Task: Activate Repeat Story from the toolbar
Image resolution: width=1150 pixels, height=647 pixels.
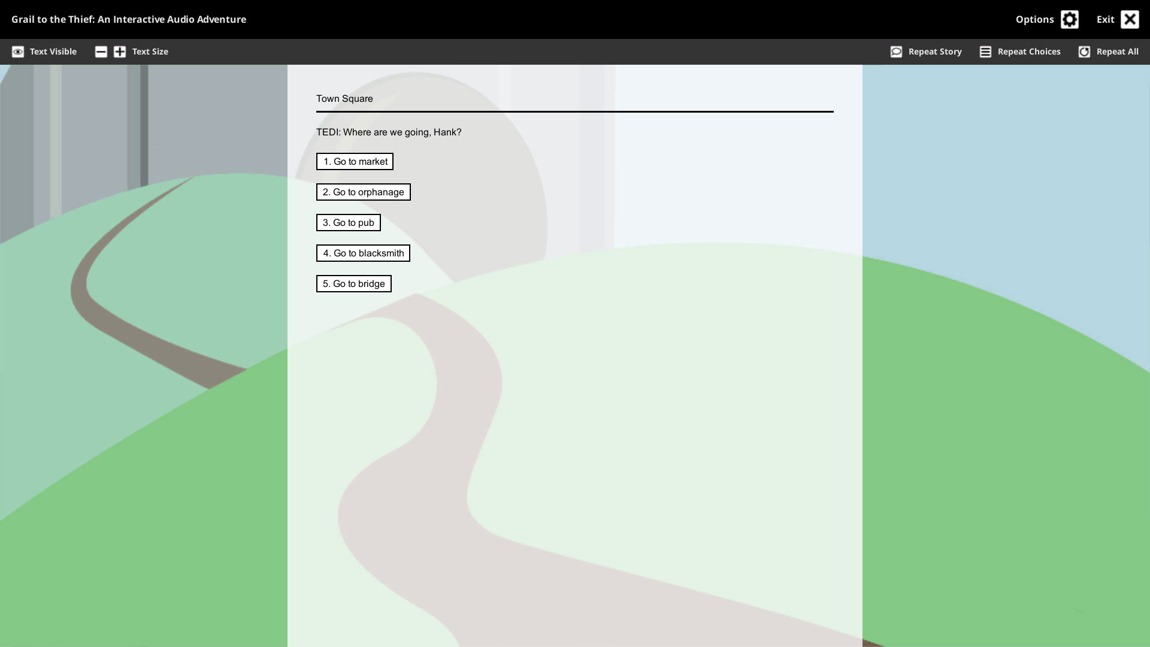Action: click(x=934, y=52)
